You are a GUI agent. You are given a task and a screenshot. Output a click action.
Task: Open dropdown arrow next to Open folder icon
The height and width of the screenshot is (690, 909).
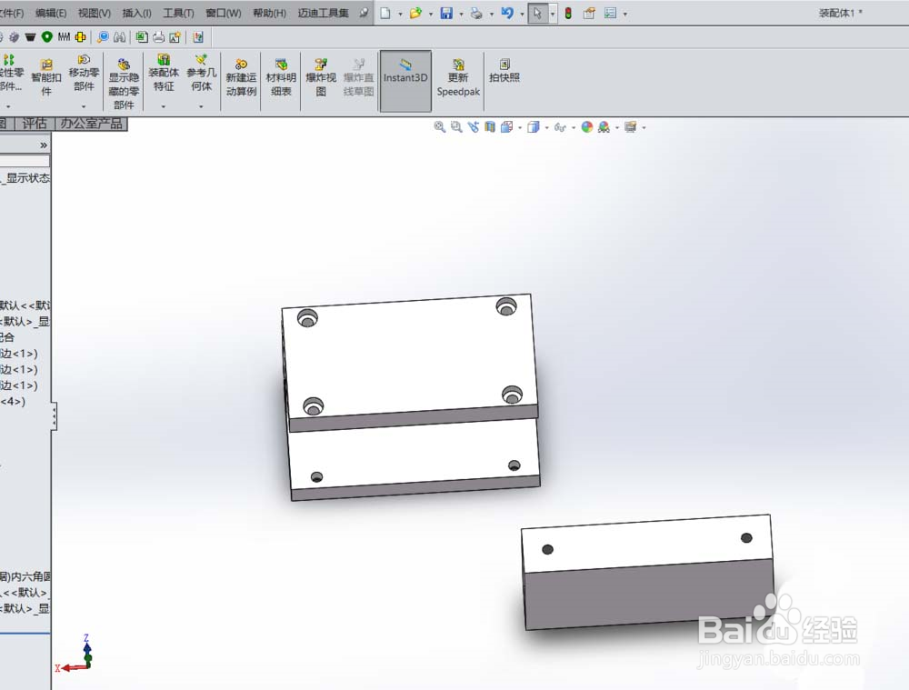[431, 14]
